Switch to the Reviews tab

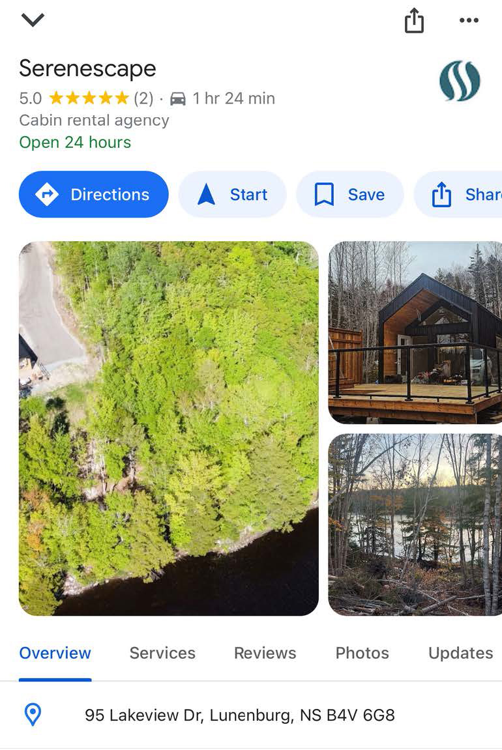265,653
